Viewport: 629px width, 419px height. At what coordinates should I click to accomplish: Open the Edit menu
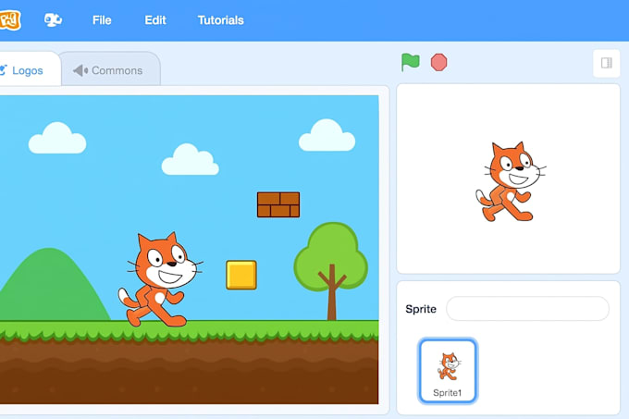pos(155,20)
